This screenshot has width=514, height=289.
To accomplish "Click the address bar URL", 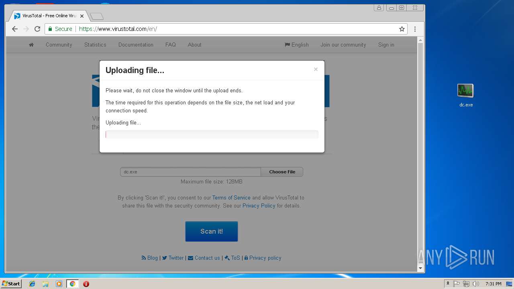I will [118, 29].
